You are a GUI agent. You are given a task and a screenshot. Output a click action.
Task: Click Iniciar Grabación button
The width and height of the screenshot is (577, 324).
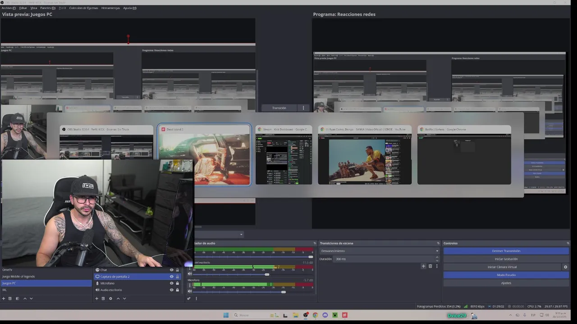[x=506, y=259]
